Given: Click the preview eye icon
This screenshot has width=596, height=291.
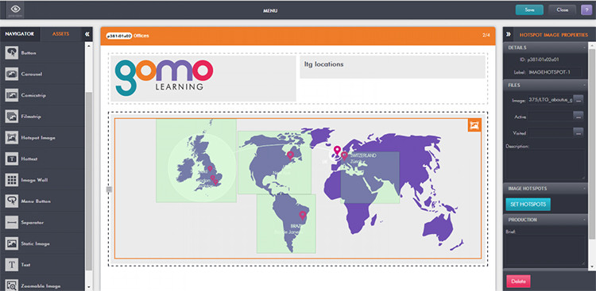Looking at the screenshot, I should [15, 10].
